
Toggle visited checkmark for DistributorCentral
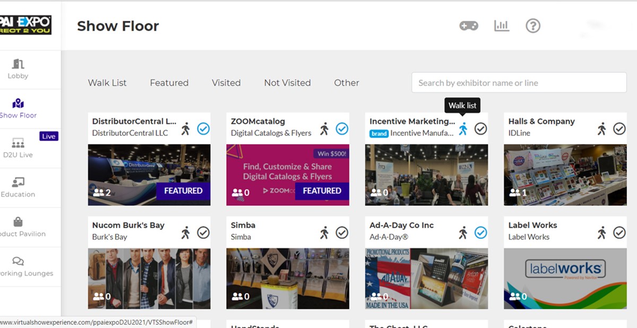coord(203,128)
